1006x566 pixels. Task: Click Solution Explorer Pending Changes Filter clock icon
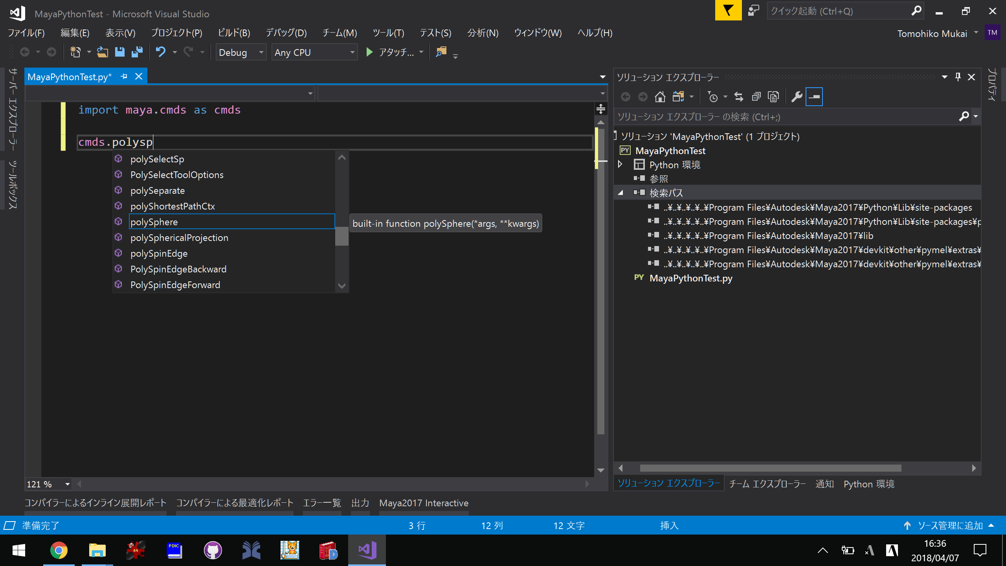click(712, 97)
